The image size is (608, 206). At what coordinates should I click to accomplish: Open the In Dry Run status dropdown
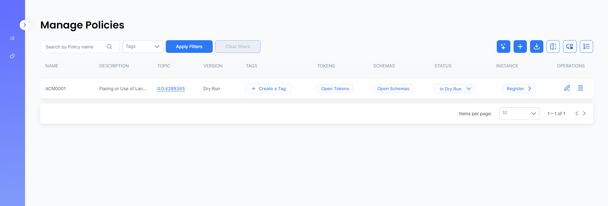coord(455,89)
